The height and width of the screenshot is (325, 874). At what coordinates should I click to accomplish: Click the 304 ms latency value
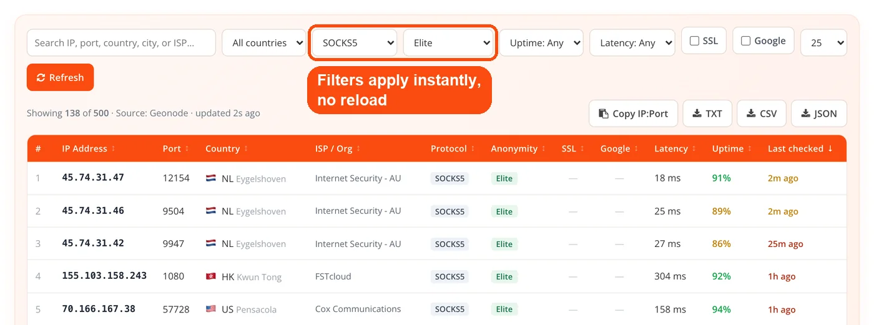click(670, 276)
